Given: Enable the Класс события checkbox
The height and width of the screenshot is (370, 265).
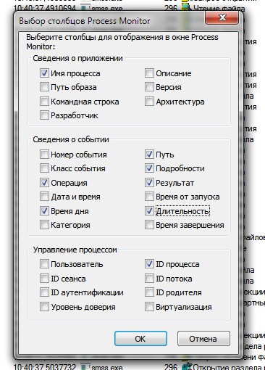Looking at the screenshot, I should coord(44,168).
